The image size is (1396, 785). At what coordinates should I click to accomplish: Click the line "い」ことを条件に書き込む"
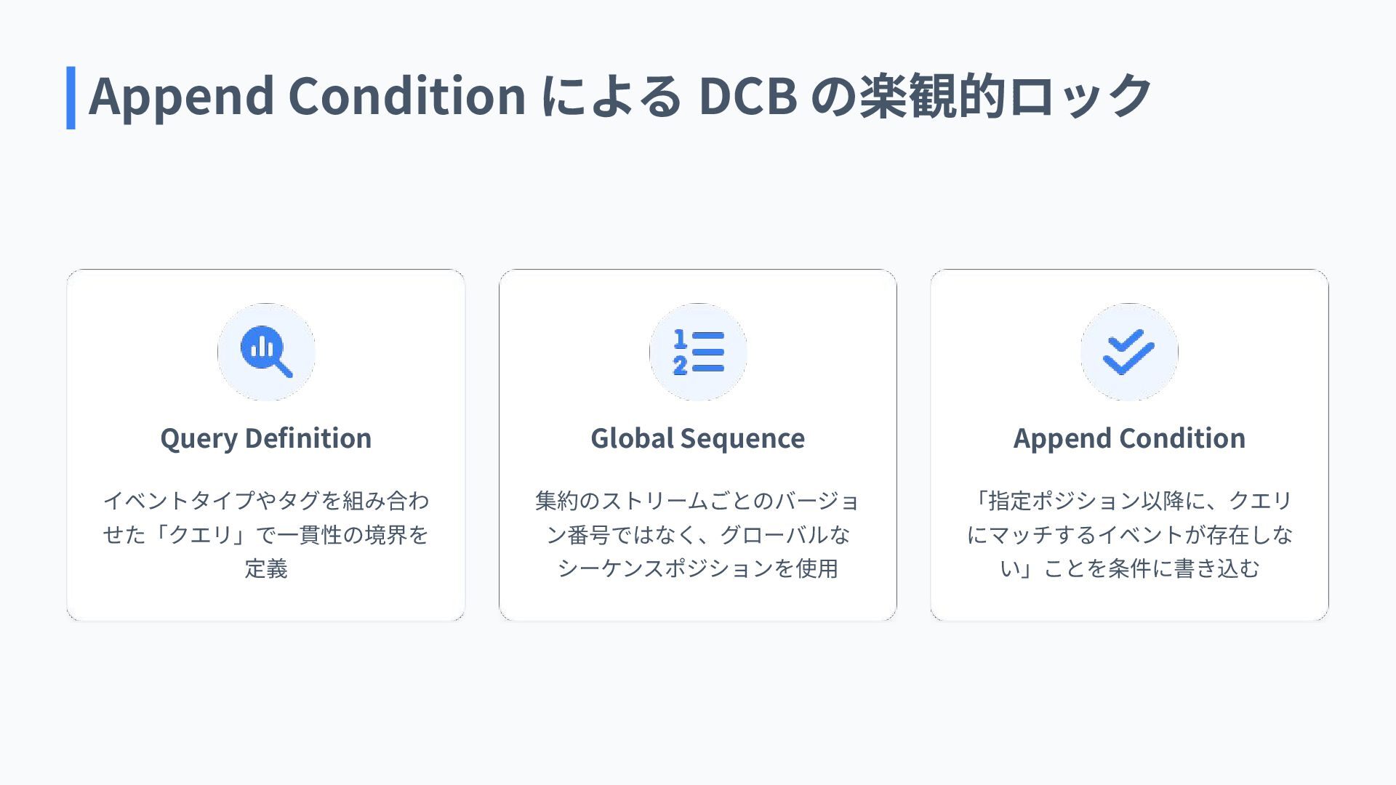click(x=1129, y=568)
